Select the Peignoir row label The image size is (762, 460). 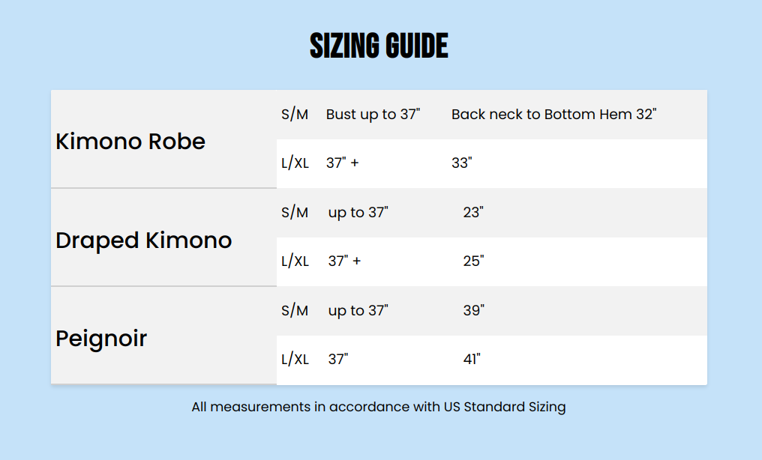[101, 338]
